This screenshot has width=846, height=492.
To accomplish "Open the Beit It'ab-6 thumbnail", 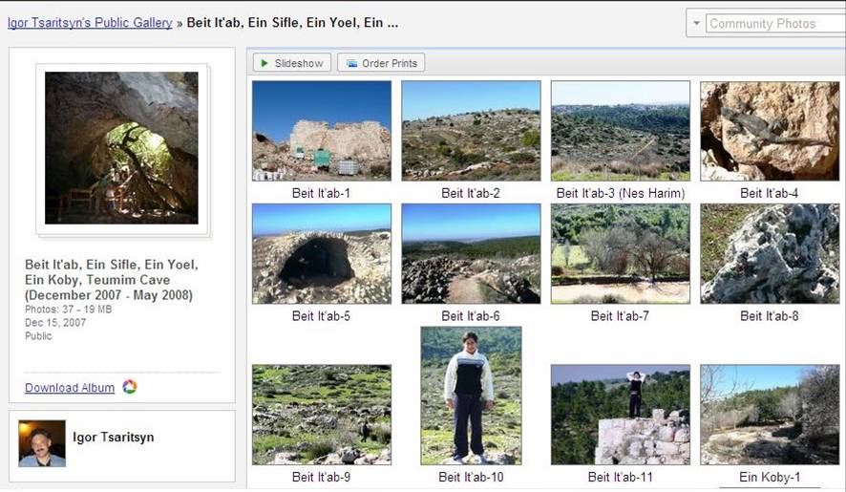I will coord(471,253).
